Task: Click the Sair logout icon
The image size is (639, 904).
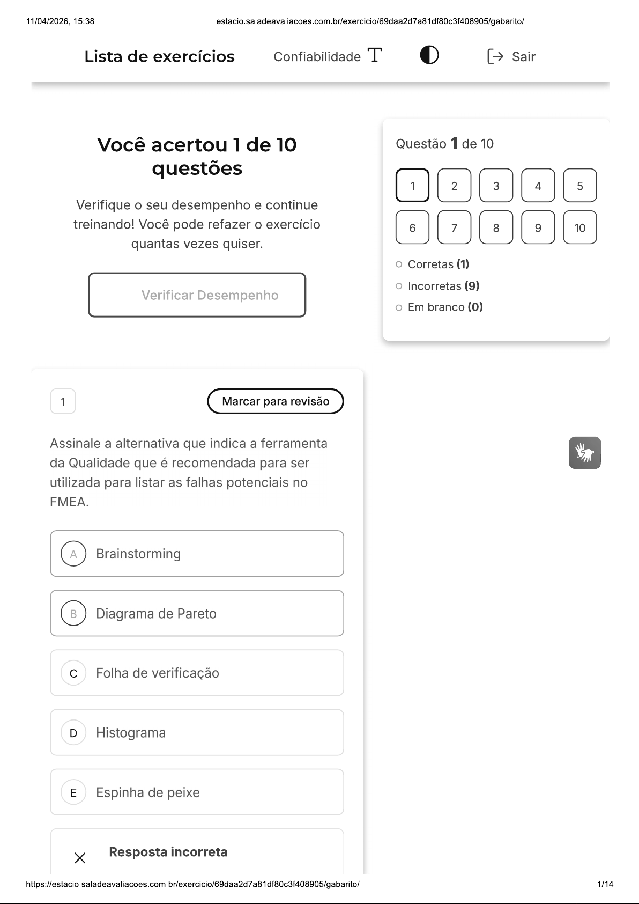Action: pos(495,56)
